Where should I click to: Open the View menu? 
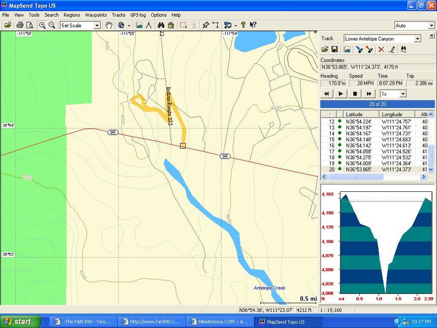coord(19,15)
